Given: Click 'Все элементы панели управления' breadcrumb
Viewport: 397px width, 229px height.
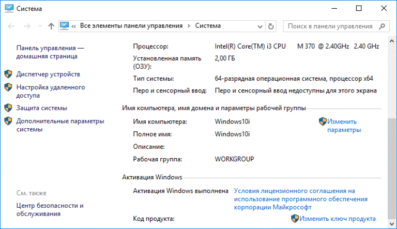Looking at the screenshot, I should [x=131, y=26].
